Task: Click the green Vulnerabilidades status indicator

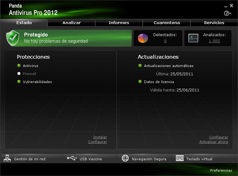Action: [19, 82]
